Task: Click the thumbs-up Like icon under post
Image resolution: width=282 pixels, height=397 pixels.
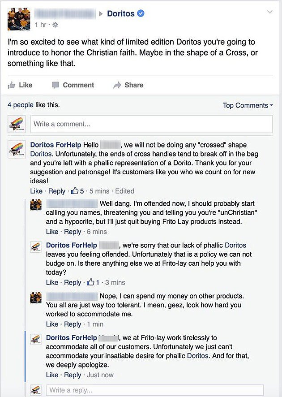Action: point(11,85)
